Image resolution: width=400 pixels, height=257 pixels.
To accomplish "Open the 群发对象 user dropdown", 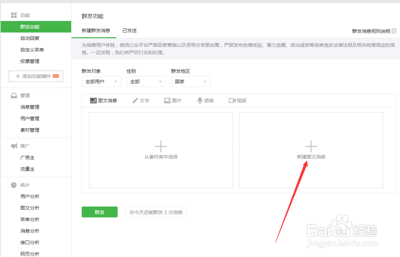I will (101, 82).
